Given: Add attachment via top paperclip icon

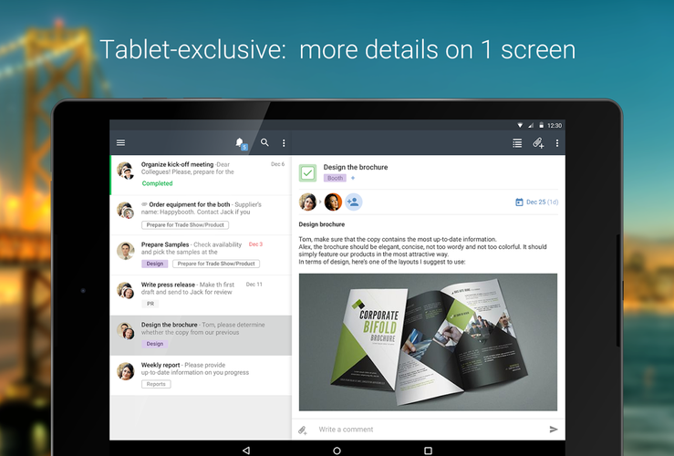Looking at the screenshot, I should point(538,143).
